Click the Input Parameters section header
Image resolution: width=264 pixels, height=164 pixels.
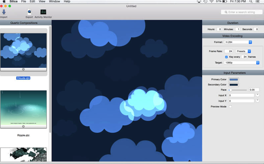tap(233, 73)
